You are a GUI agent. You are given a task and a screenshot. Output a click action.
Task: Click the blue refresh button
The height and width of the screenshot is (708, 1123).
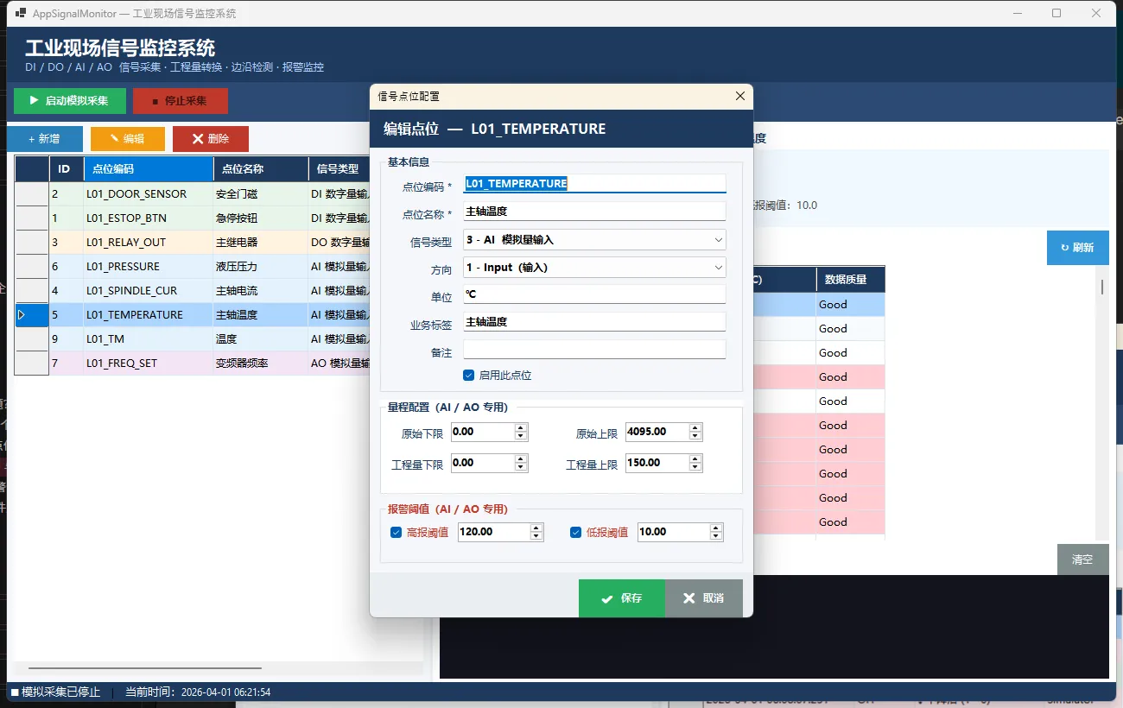coord(1077,248)
